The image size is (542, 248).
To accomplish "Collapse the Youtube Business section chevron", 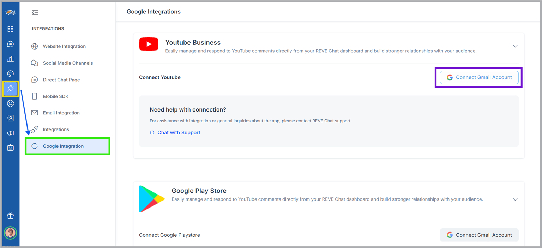I will point(515,46).
